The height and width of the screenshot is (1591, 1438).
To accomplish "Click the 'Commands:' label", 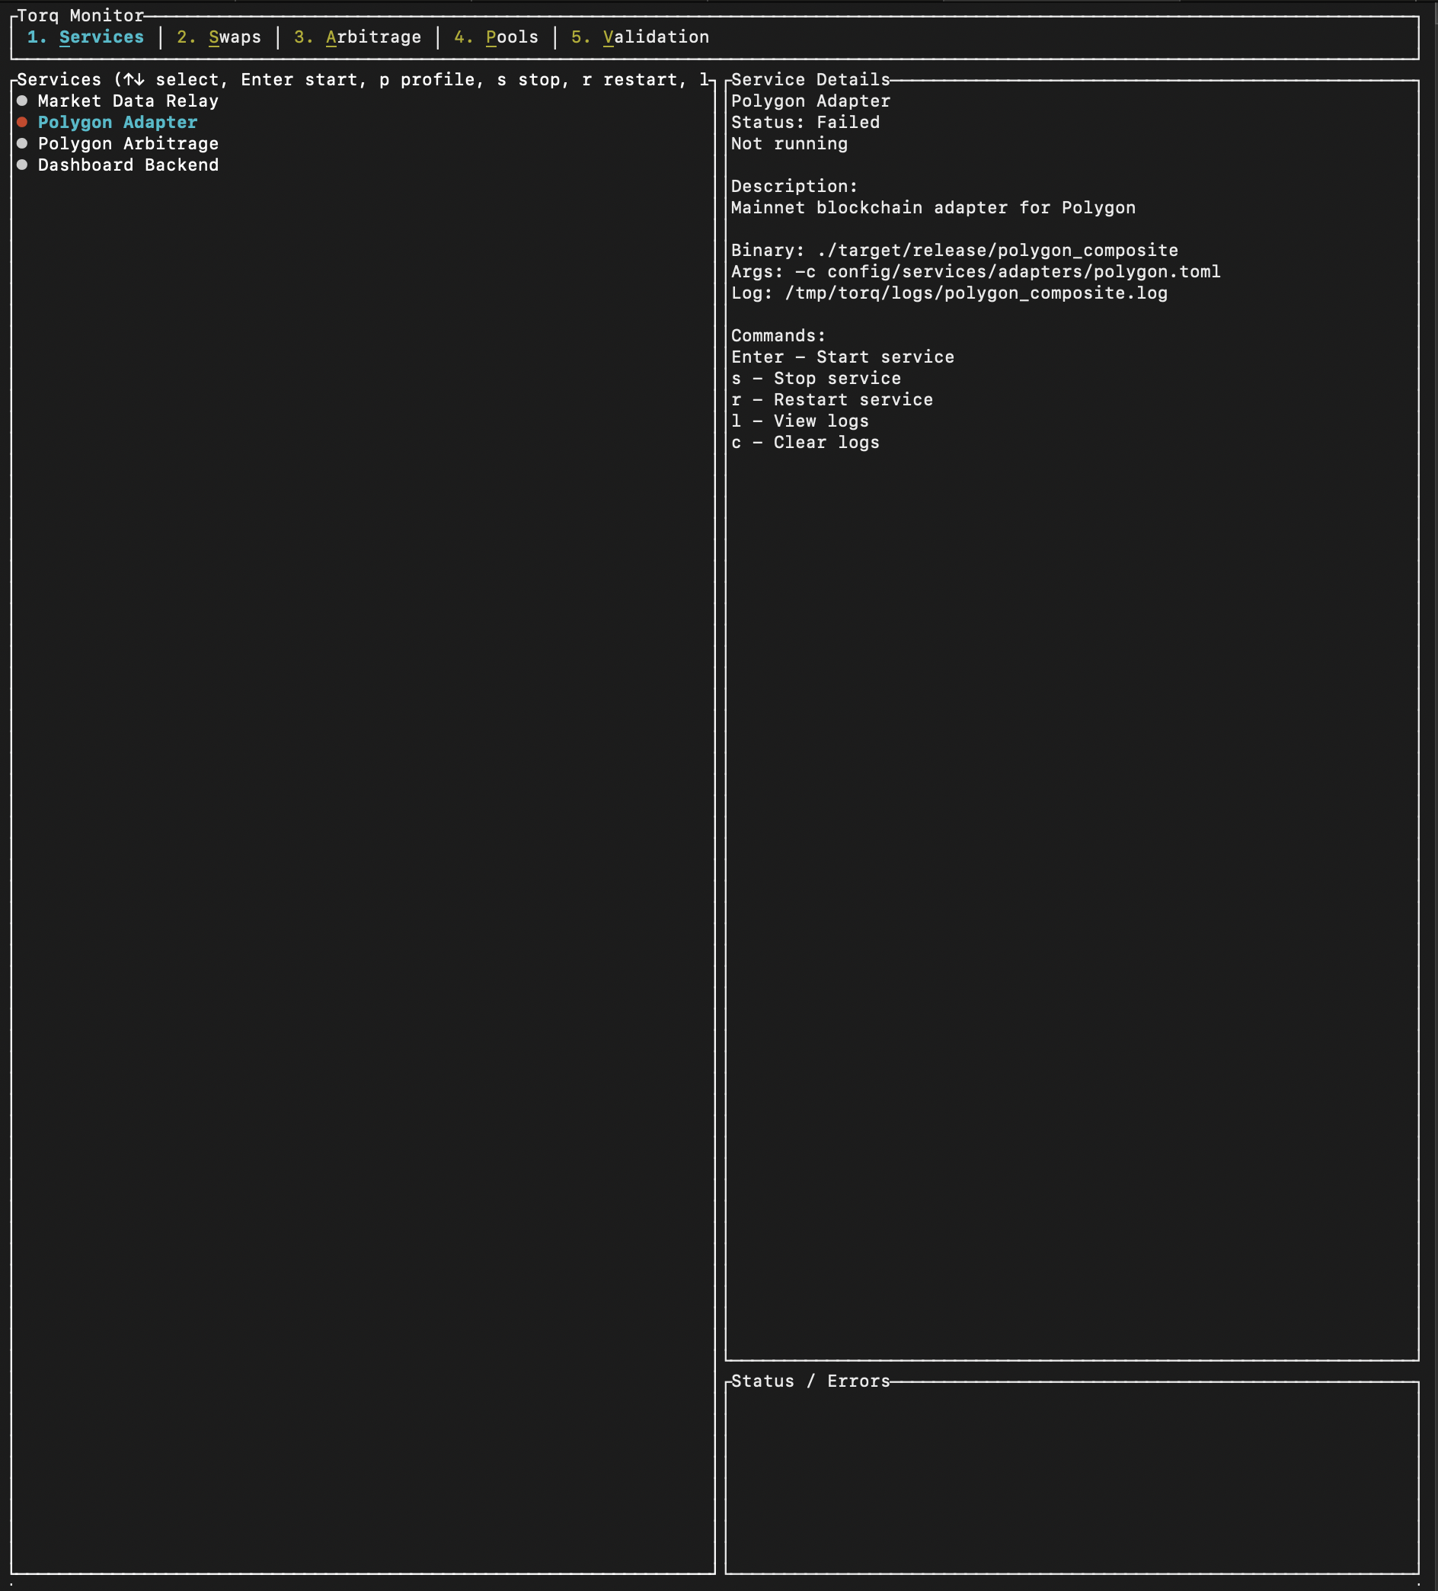I will (x=778, y=336).
